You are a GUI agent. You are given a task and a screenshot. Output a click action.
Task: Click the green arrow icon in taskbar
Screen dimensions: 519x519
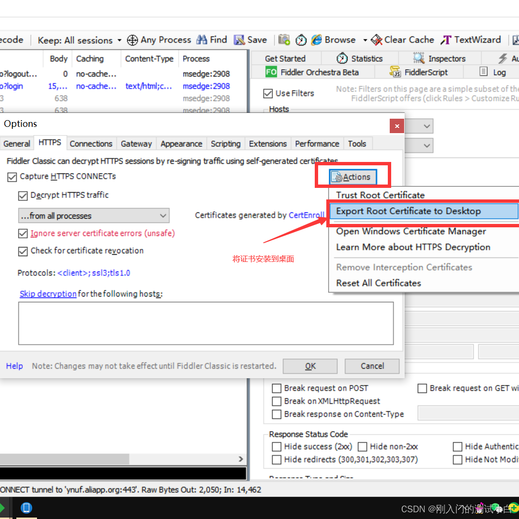pos(2,507)
